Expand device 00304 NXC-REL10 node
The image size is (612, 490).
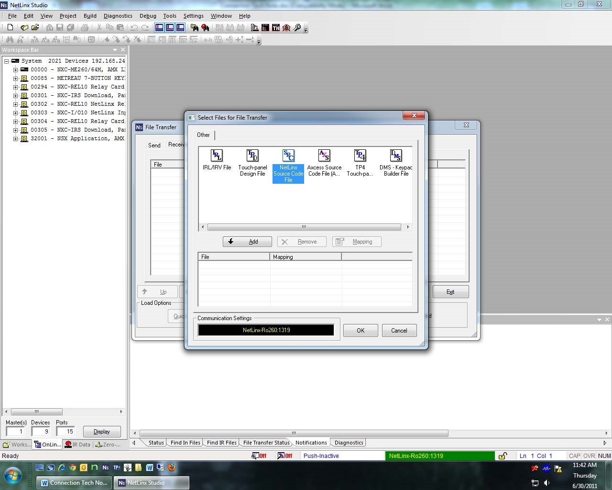point(15,122)
